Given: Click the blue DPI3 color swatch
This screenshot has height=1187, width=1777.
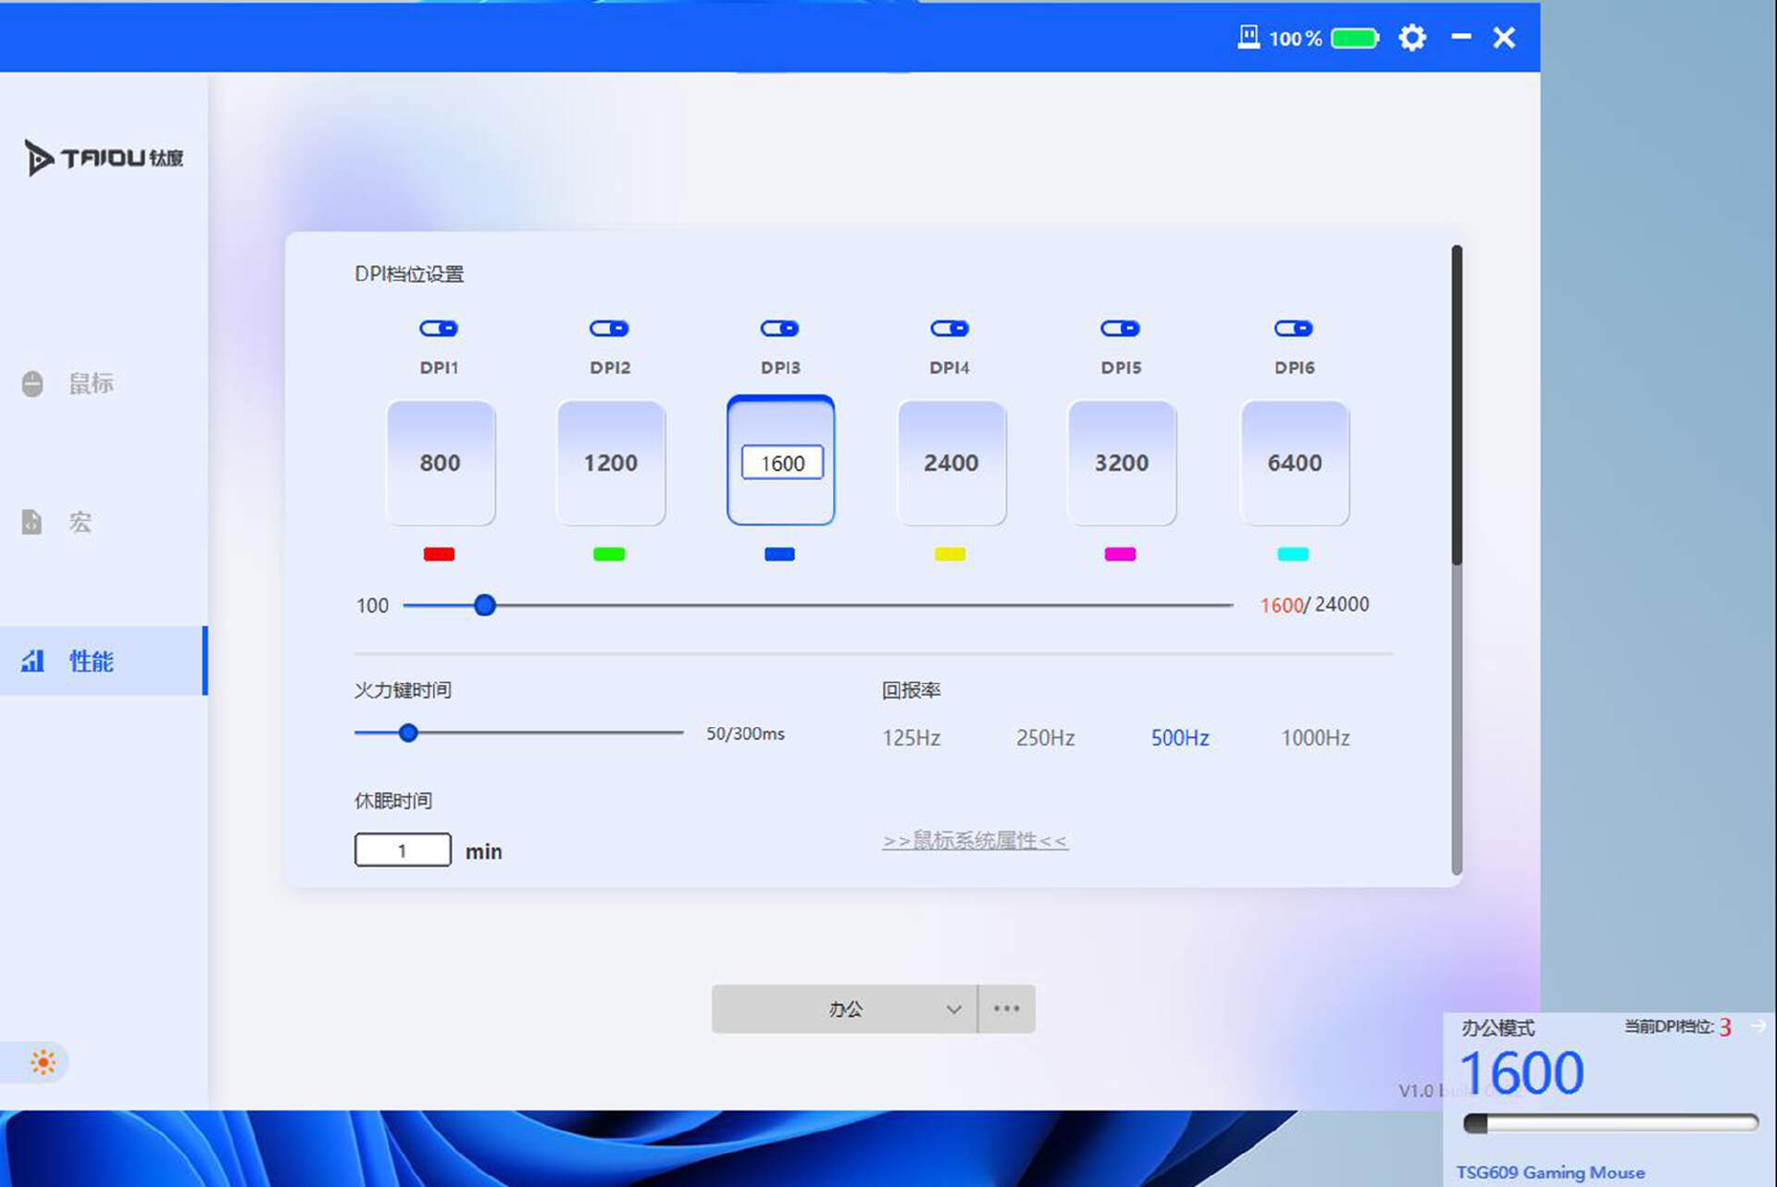Looking at the screenshot, I should pos(779,554).
